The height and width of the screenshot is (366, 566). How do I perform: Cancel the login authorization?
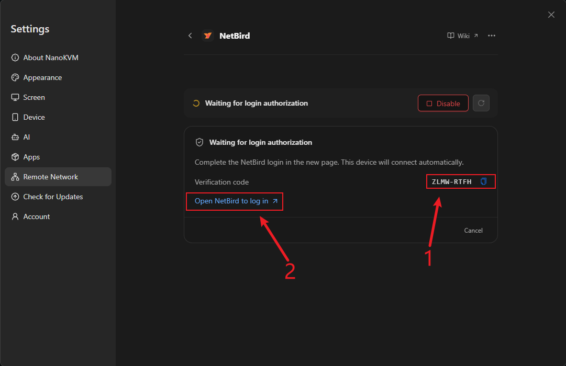tap(473, 231)
